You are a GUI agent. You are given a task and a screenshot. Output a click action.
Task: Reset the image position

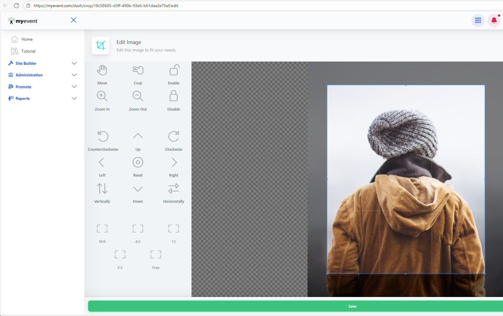point(138,163)
